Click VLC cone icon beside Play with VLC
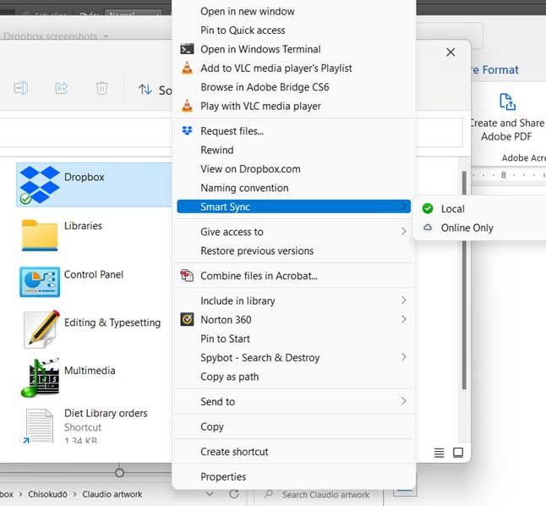 (x=187, y=106)
